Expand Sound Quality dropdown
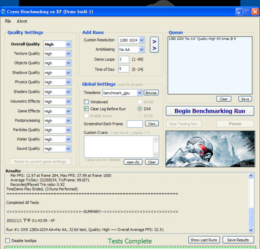 click(68, 149)
